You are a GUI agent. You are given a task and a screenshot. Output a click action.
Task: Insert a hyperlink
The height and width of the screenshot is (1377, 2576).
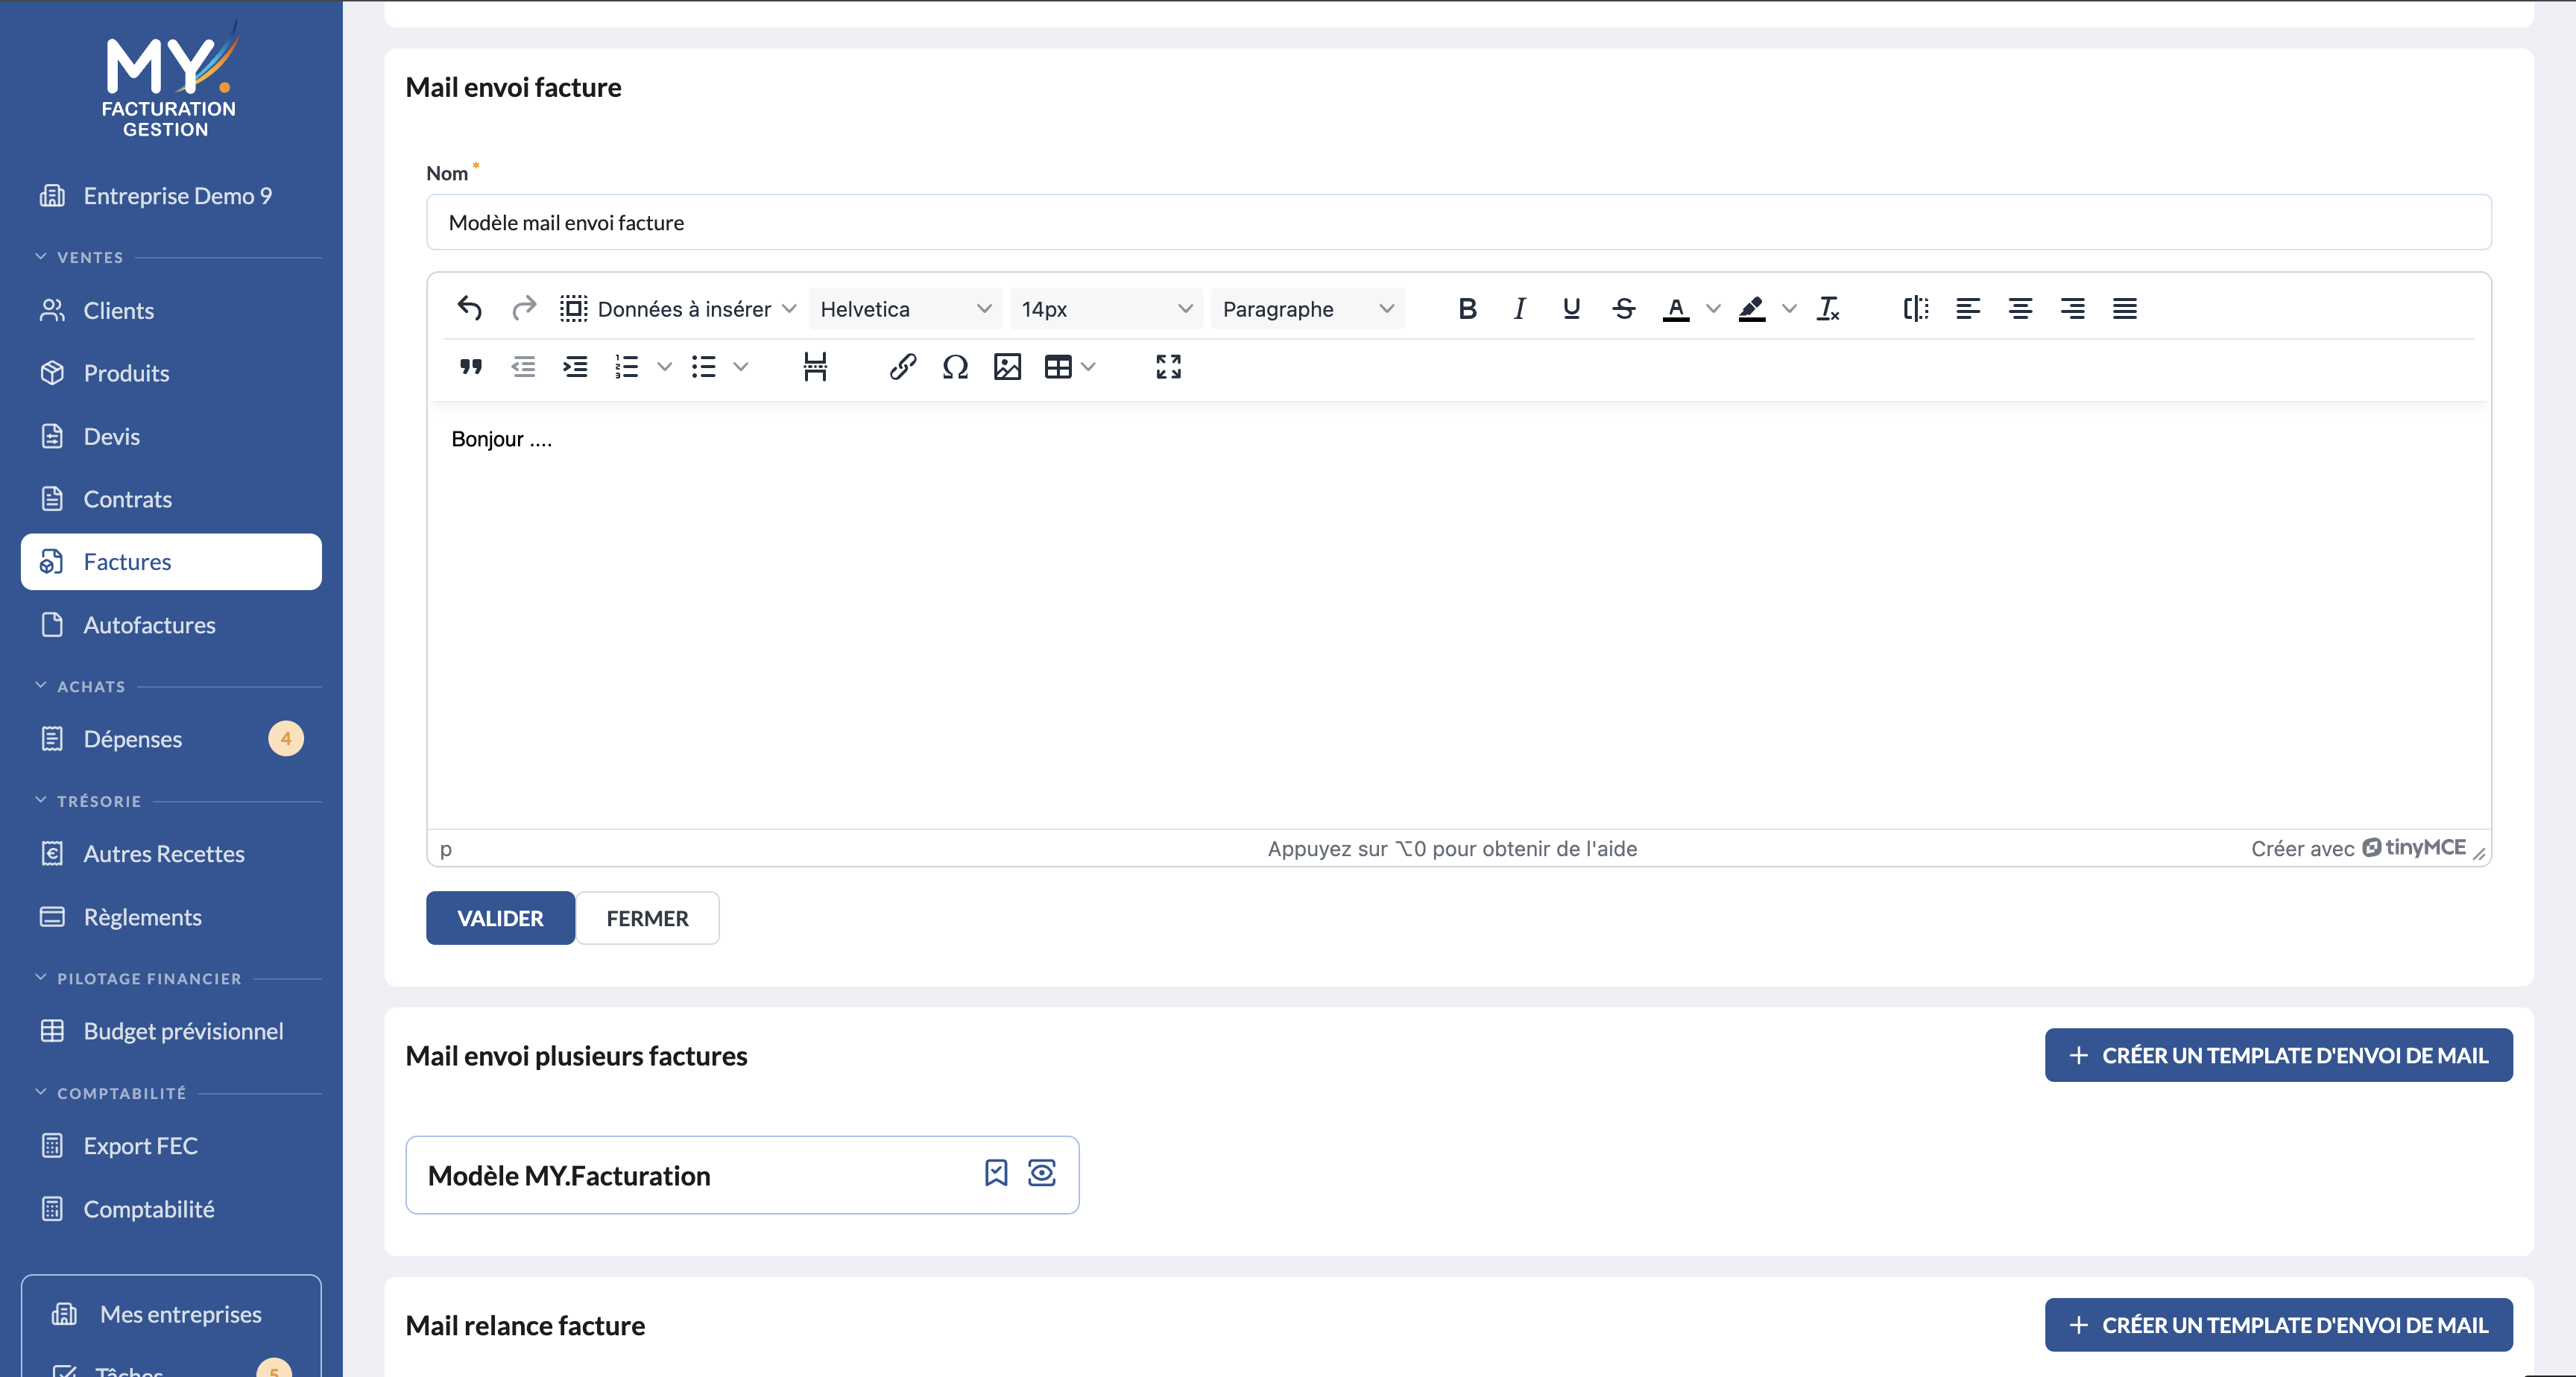[903, 367]
